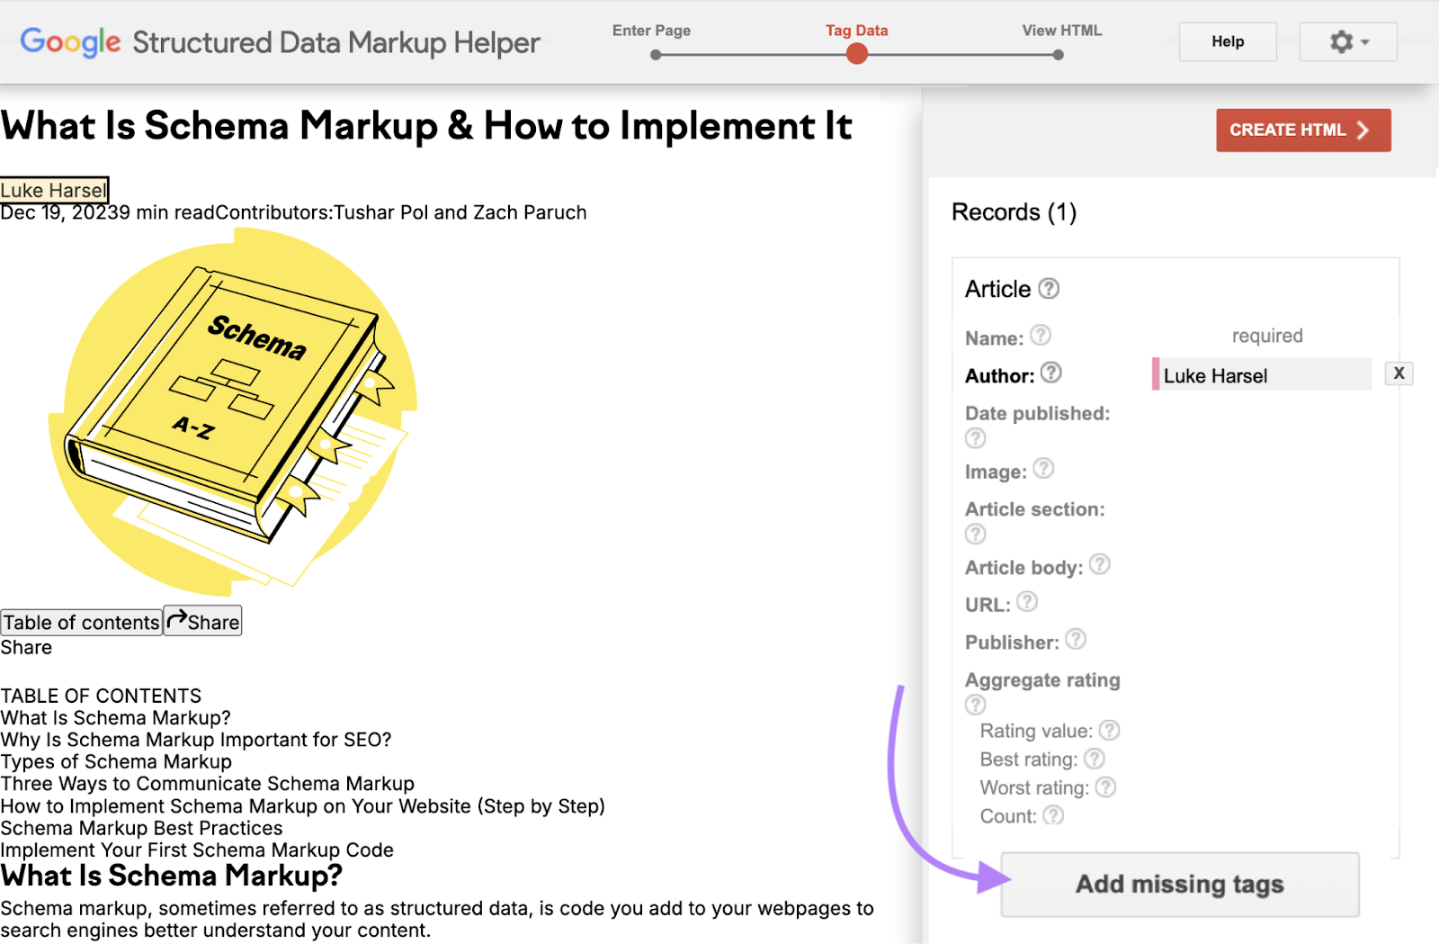
Task: Click the Publisher field help icon
Action: pos(1076,640)
